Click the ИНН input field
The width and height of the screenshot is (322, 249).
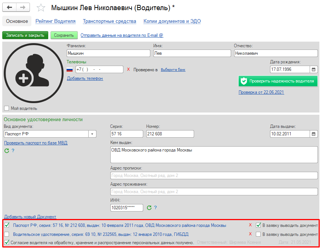127,208
